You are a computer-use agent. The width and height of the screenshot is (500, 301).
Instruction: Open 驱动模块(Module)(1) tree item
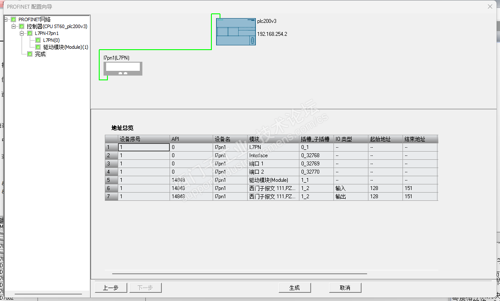tap(66, 47)
